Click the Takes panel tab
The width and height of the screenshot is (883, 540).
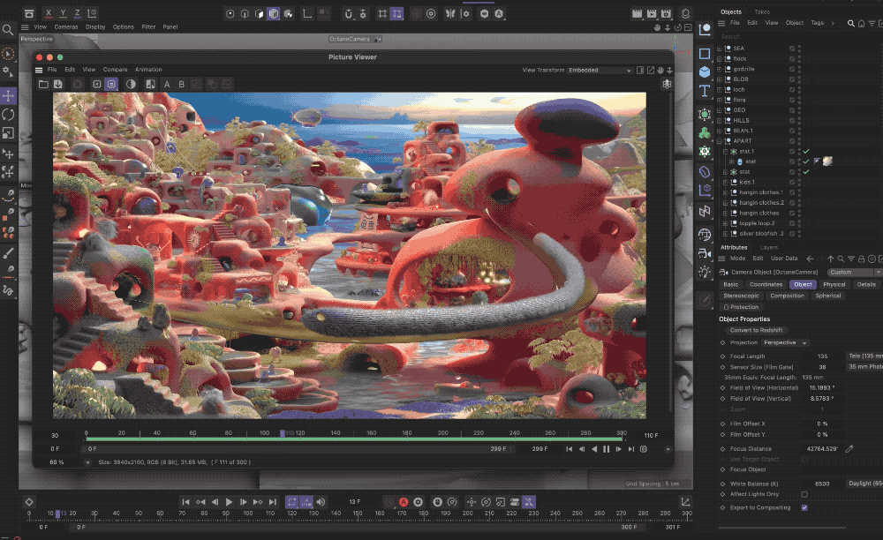click(x=761, y=11)
